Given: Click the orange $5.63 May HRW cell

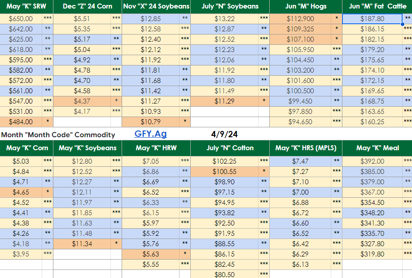Looking at the screenshot, I should point(150,254).
